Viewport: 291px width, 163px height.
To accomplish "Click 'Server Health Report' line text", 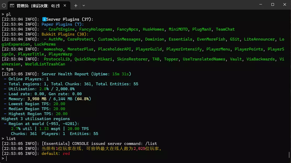I will point(65,74).
